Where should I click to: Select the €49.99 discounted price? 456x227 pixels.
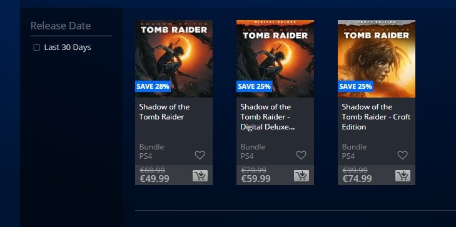click(155, 179)
